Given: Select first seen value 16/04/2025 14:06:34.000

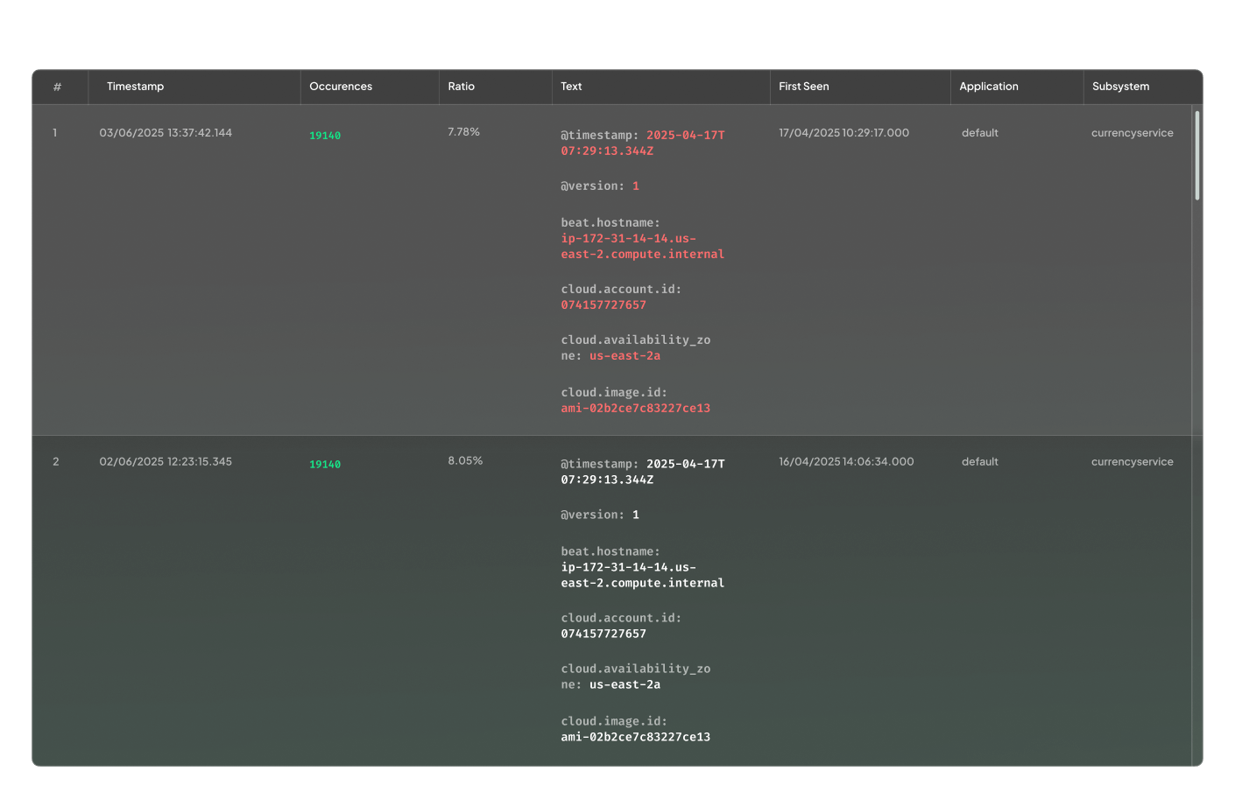Looking at the screenshot, I should tap(846, 462).
